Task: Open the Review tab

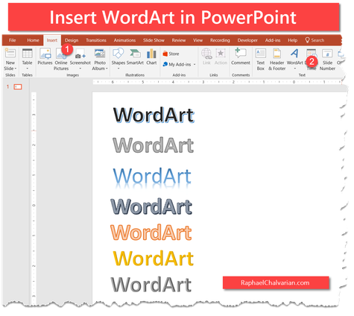Action: [x=179, y=40]
